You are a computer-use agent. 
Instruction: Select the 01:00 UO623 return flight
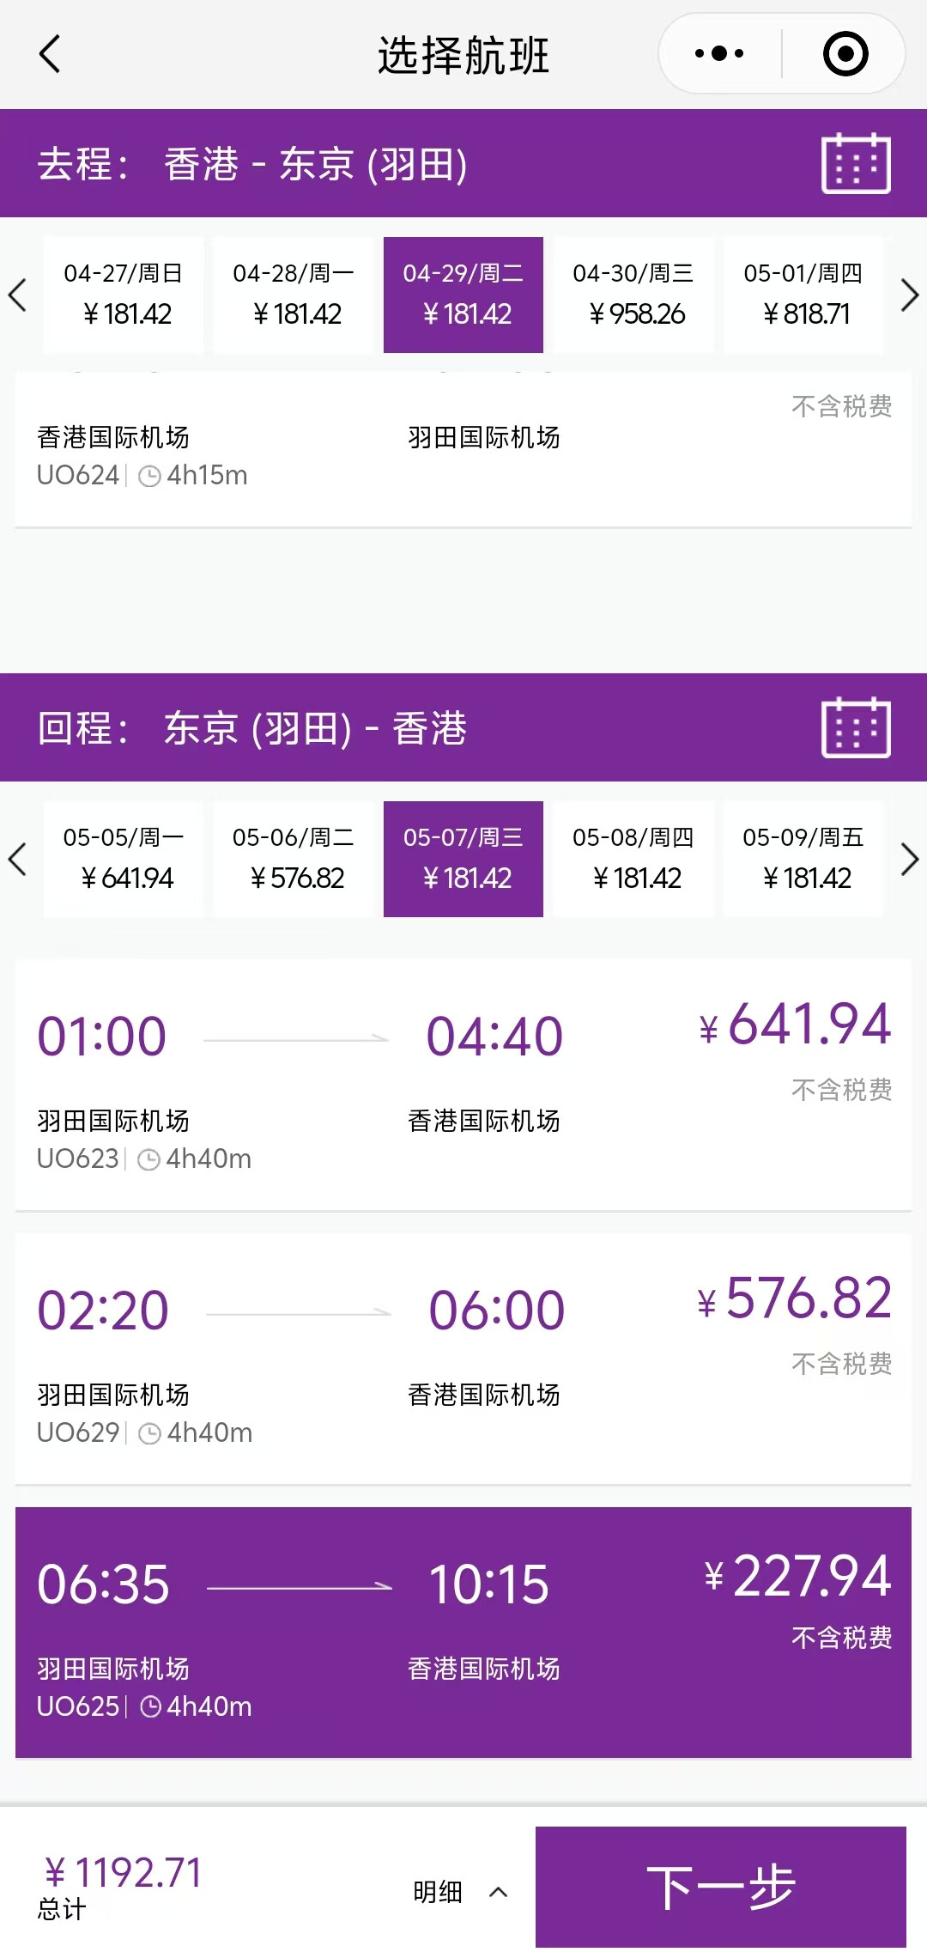click(x=463, y=1084)
